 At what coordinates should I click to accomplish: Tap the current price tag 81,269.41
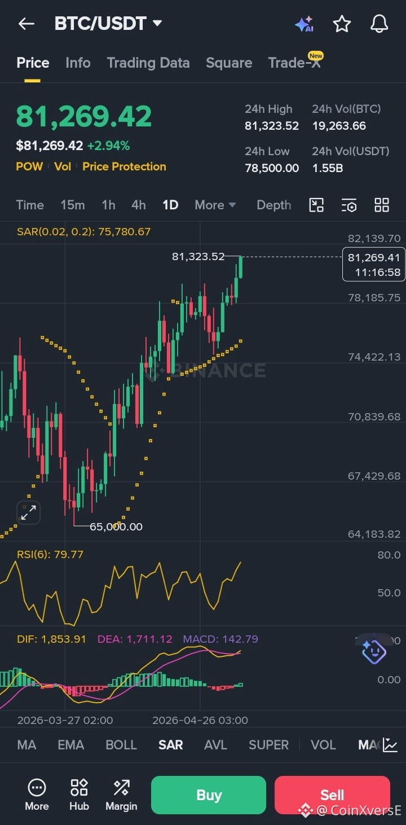point(374,264)
